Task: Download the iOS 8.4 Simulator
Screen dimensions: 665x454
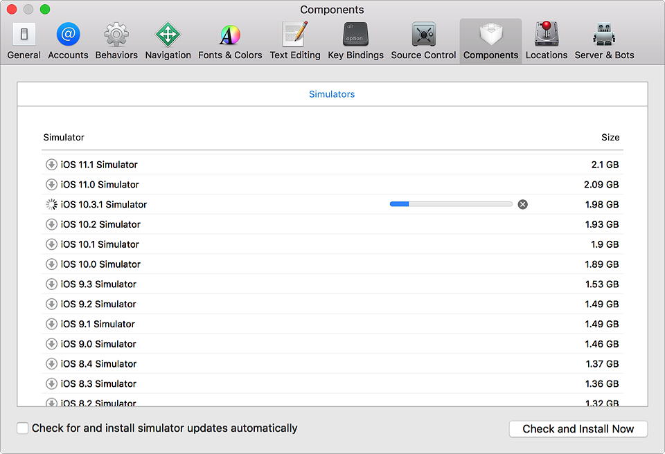Action: [51, 364]
